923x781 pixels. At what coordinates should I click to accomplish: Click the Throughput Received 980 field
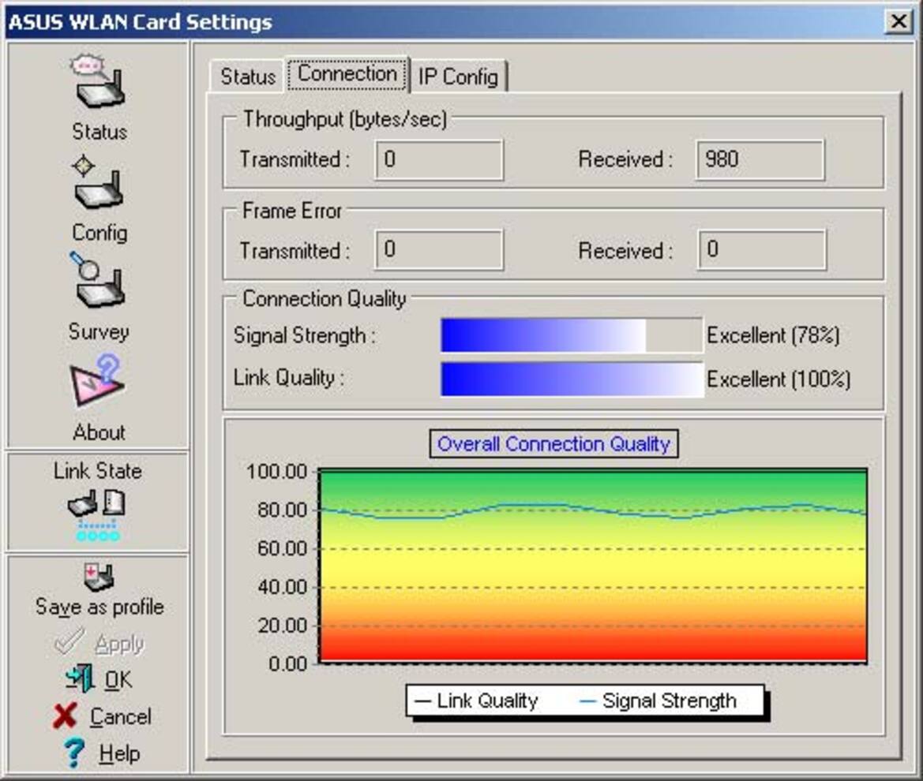[760, 159]
